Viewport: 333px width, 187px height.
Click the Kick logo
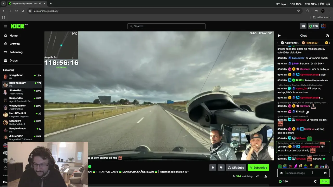coord(19,26)
